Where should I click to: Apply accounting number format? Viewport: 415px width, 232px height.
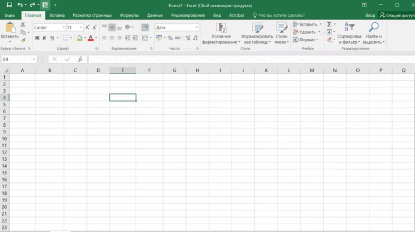coord(159,38)
